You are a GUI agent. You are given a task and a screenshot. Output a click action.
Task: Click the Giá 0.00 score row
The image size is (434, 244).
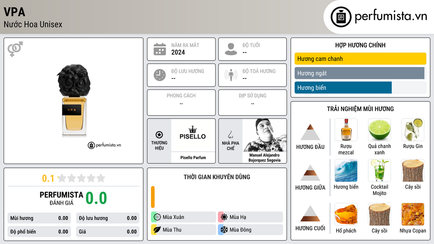tap(108, 232)
